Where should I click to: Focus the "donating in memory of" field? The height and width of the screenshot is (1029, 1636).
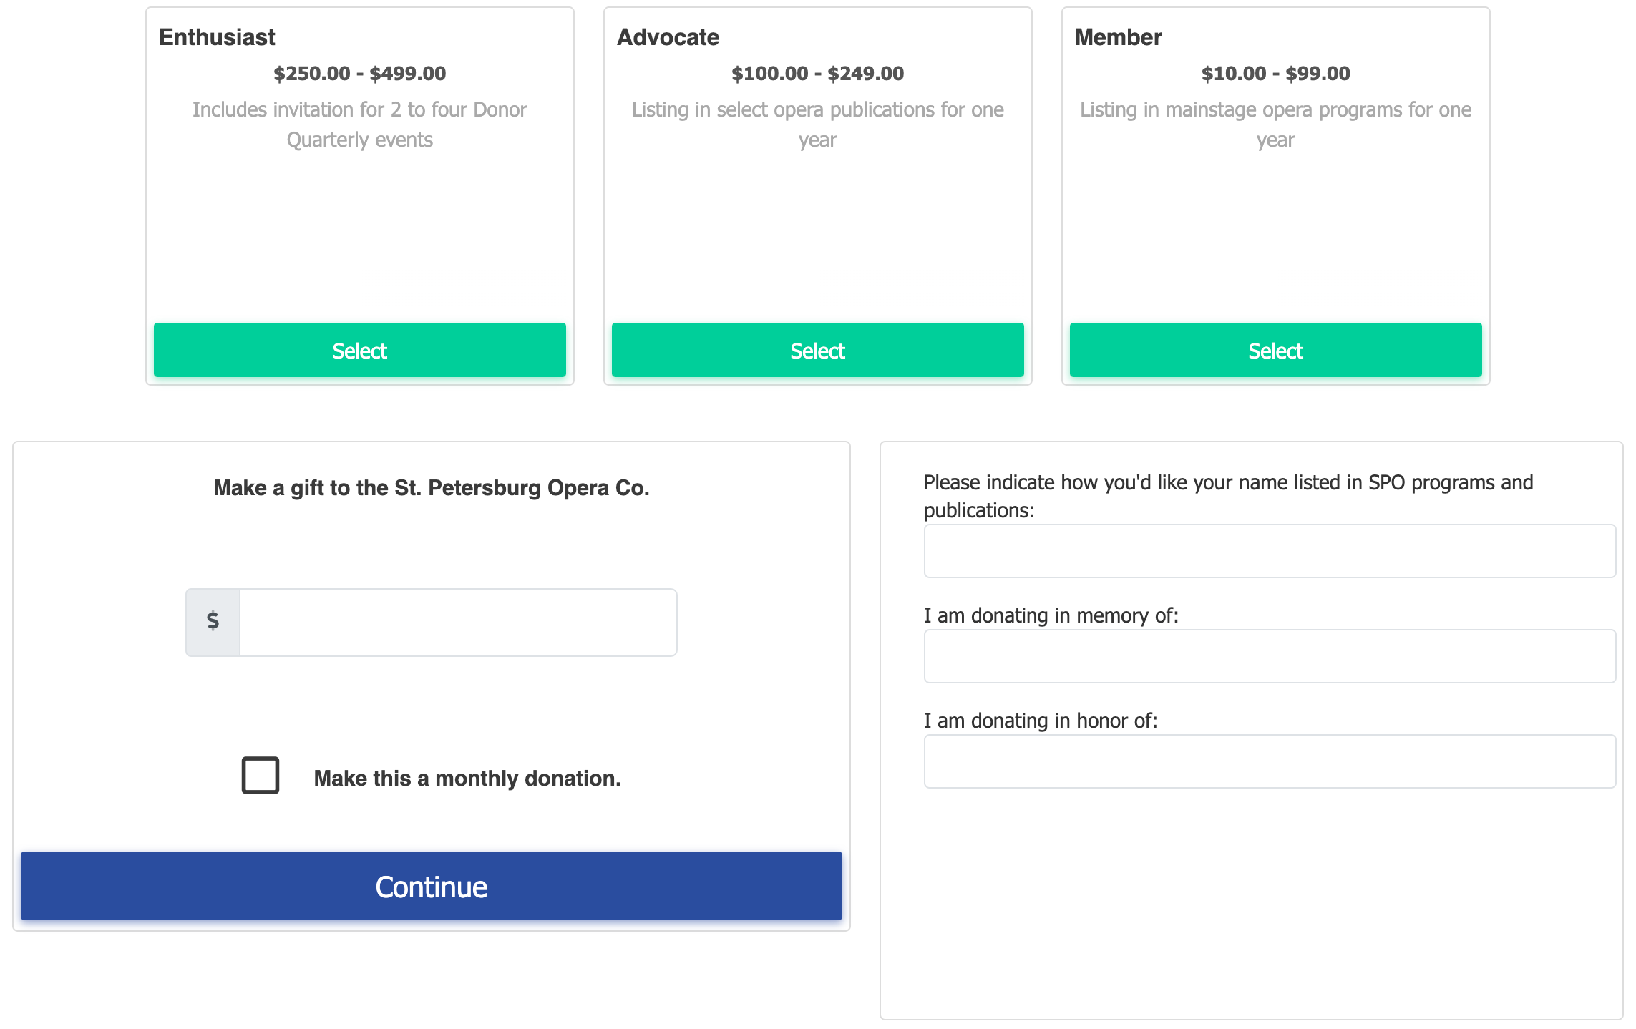pos(1270,656)
